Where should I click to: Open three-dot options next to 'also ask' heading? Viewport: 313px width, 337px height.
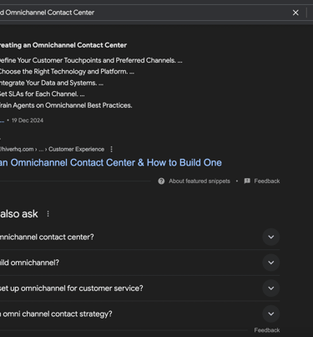tap(48, 214)
